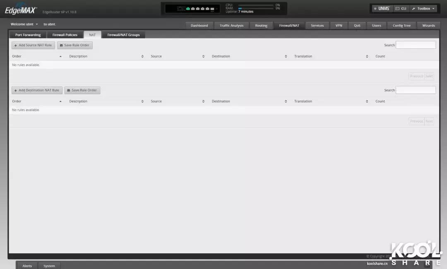
Task: Go to the VPN tab
Action: click(x=339, y=26)
